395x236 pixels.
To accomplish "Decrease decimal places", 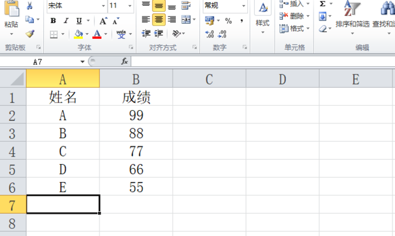I will 222,34.
